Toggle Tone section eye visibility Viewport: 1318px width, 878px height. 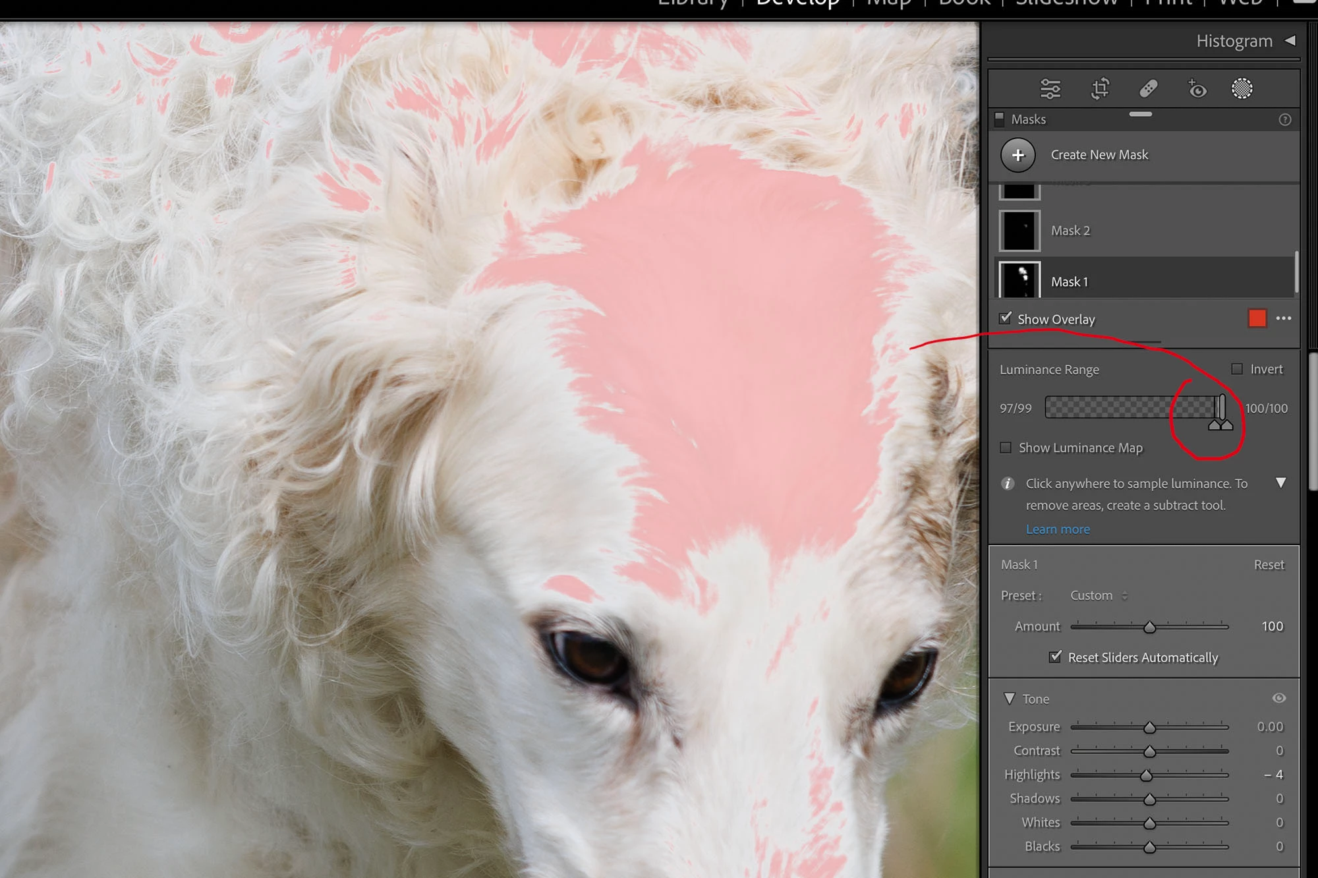1278,698
